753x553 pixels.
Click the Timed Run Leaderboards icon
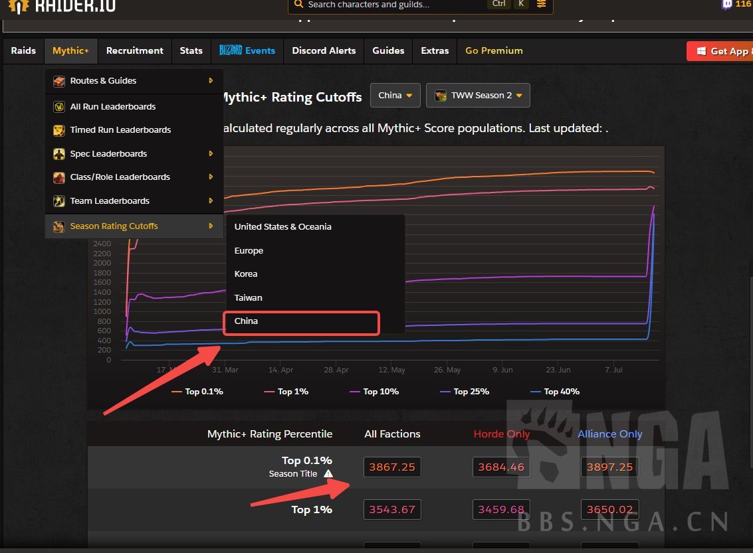click(x=59, y=130)
